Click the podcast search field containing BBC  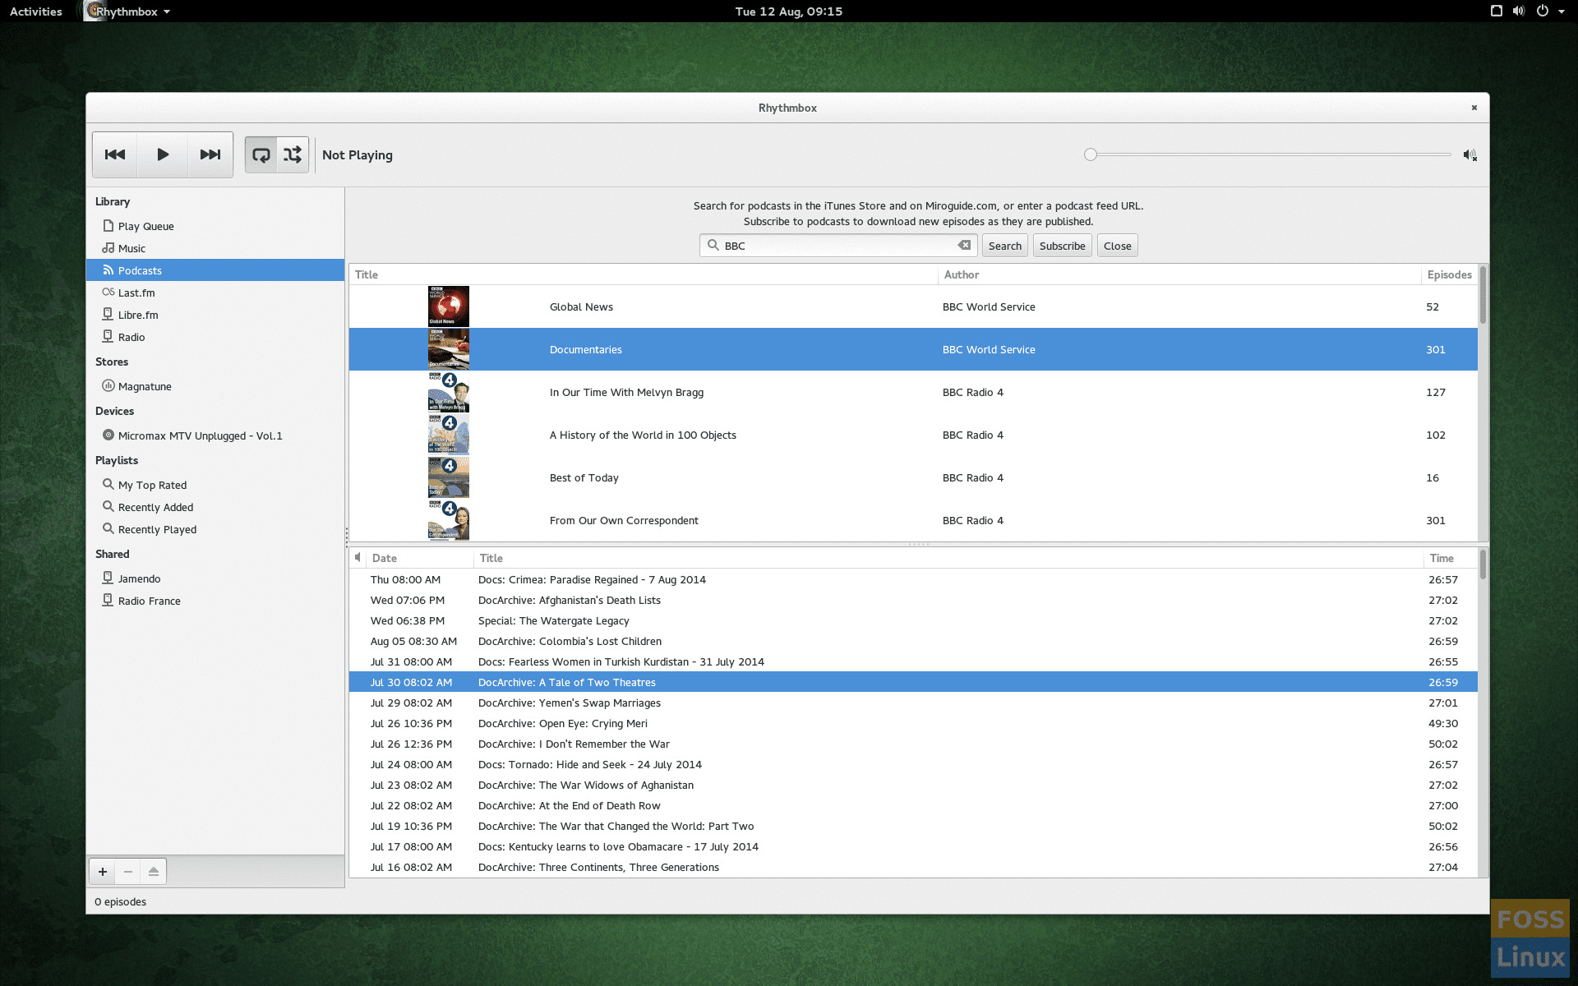pos(838,246)
